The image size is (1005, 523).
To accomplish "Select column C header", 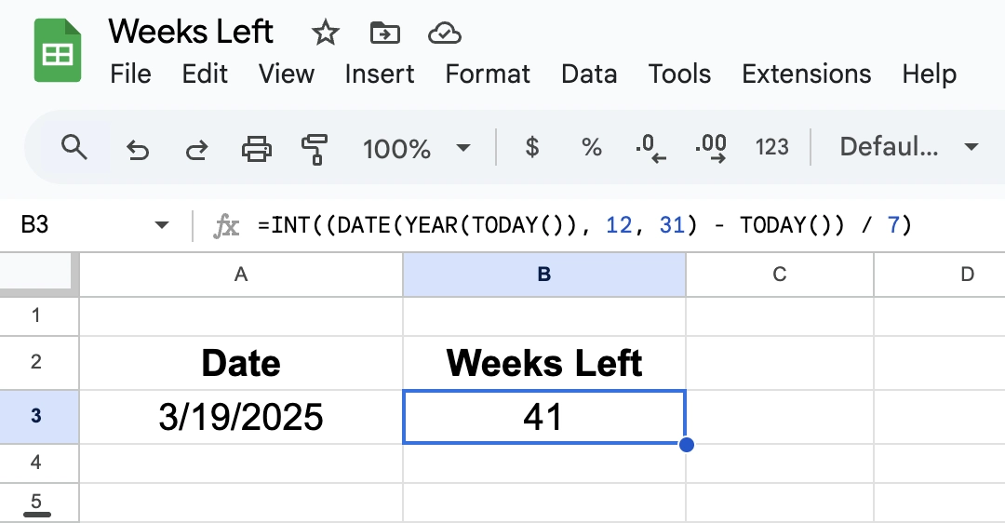I will [779, 274].
